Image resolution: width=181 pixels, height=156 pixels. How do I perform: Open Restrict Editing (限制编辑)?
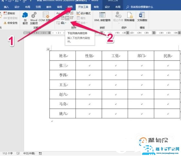tap(129, 17)
